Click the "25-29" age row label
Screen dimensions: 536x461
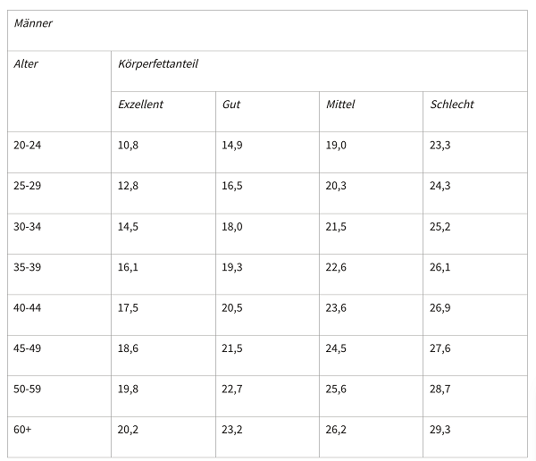[x=29, y=186]
